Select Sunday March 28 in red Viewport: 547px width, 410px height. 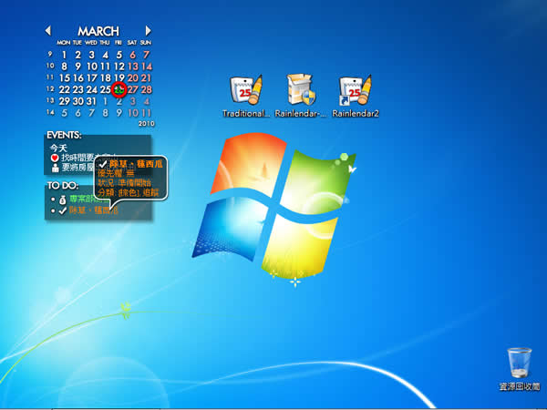146,89
